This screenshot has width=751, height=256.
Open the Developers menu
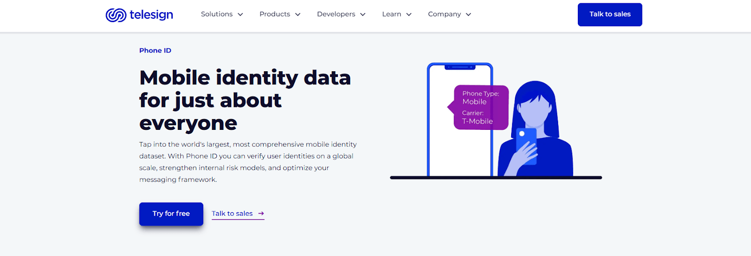pos(336,14)
